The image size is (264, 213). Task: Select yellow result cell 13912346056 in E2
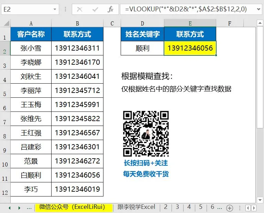coord(190,48)
